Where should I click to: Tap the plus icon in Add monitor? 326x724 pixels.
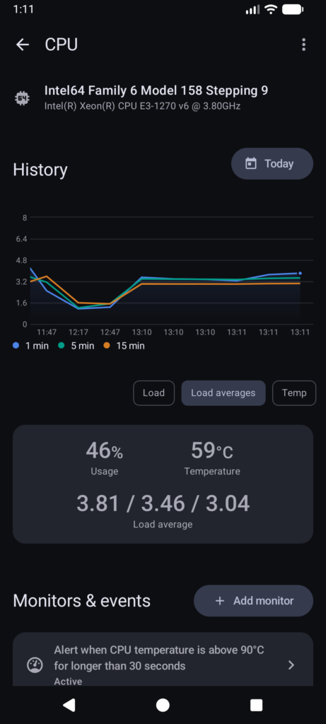pos(220,601)
